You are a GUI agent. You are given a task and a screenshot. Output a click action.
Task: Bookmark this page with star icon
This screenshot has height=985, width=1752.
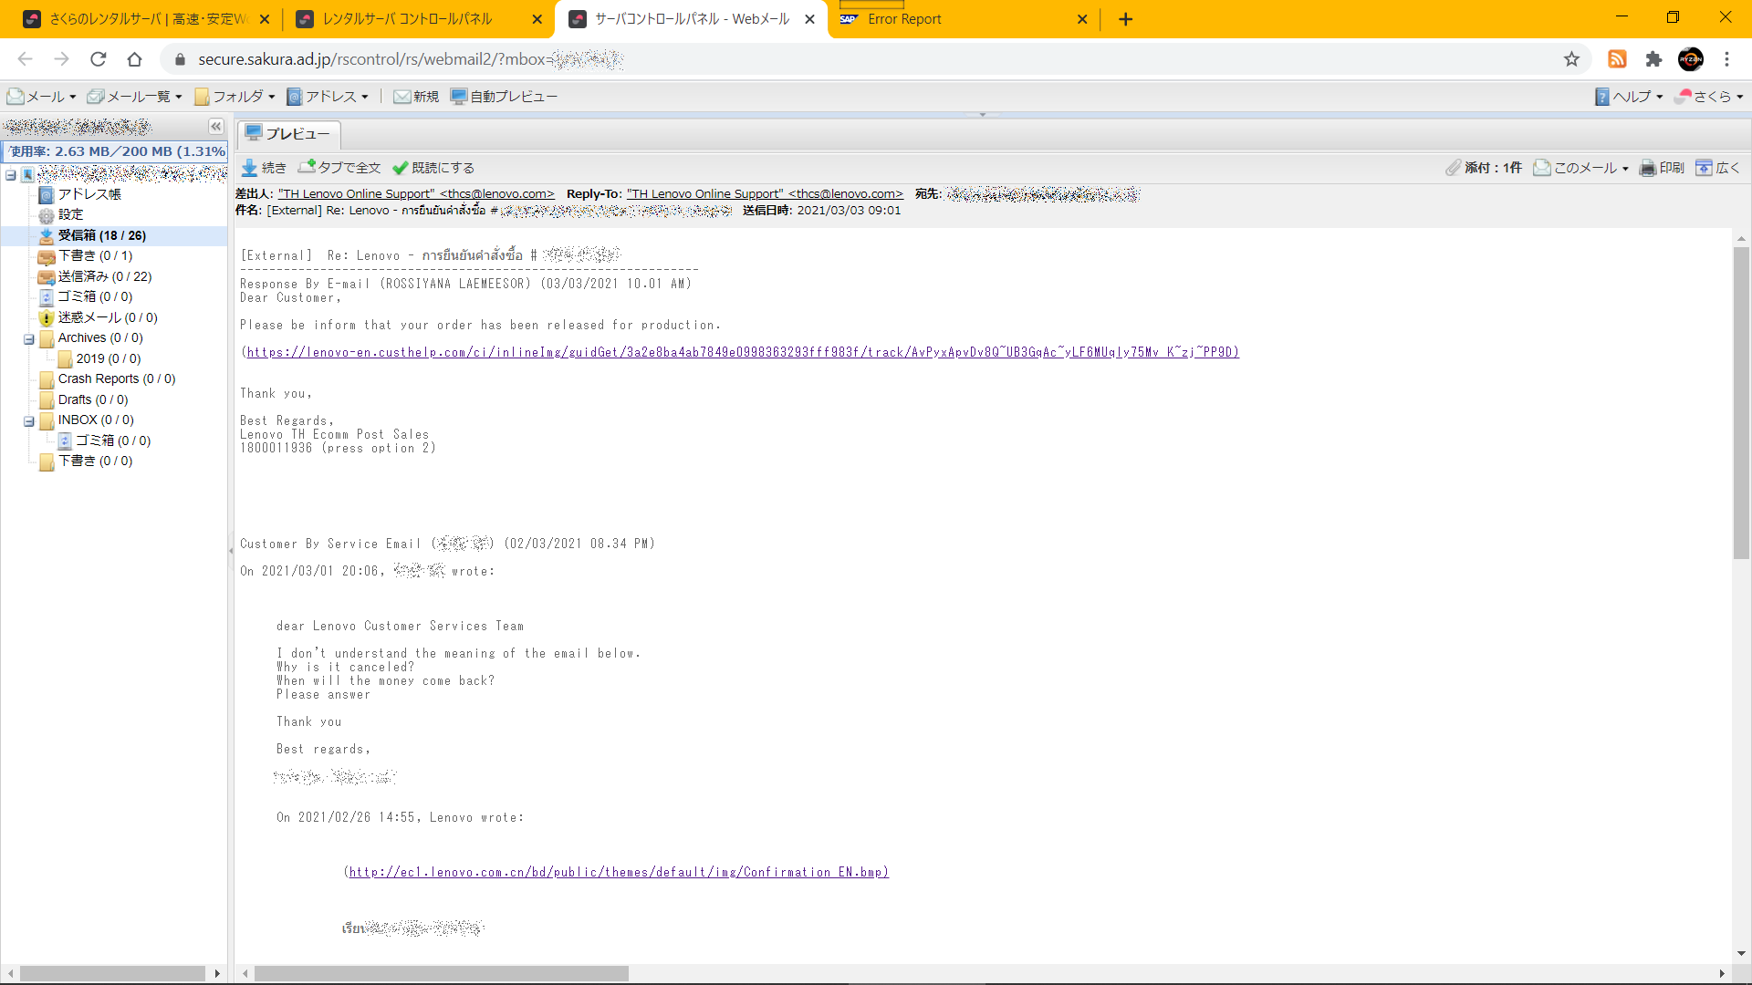(x=1571, y=59)
